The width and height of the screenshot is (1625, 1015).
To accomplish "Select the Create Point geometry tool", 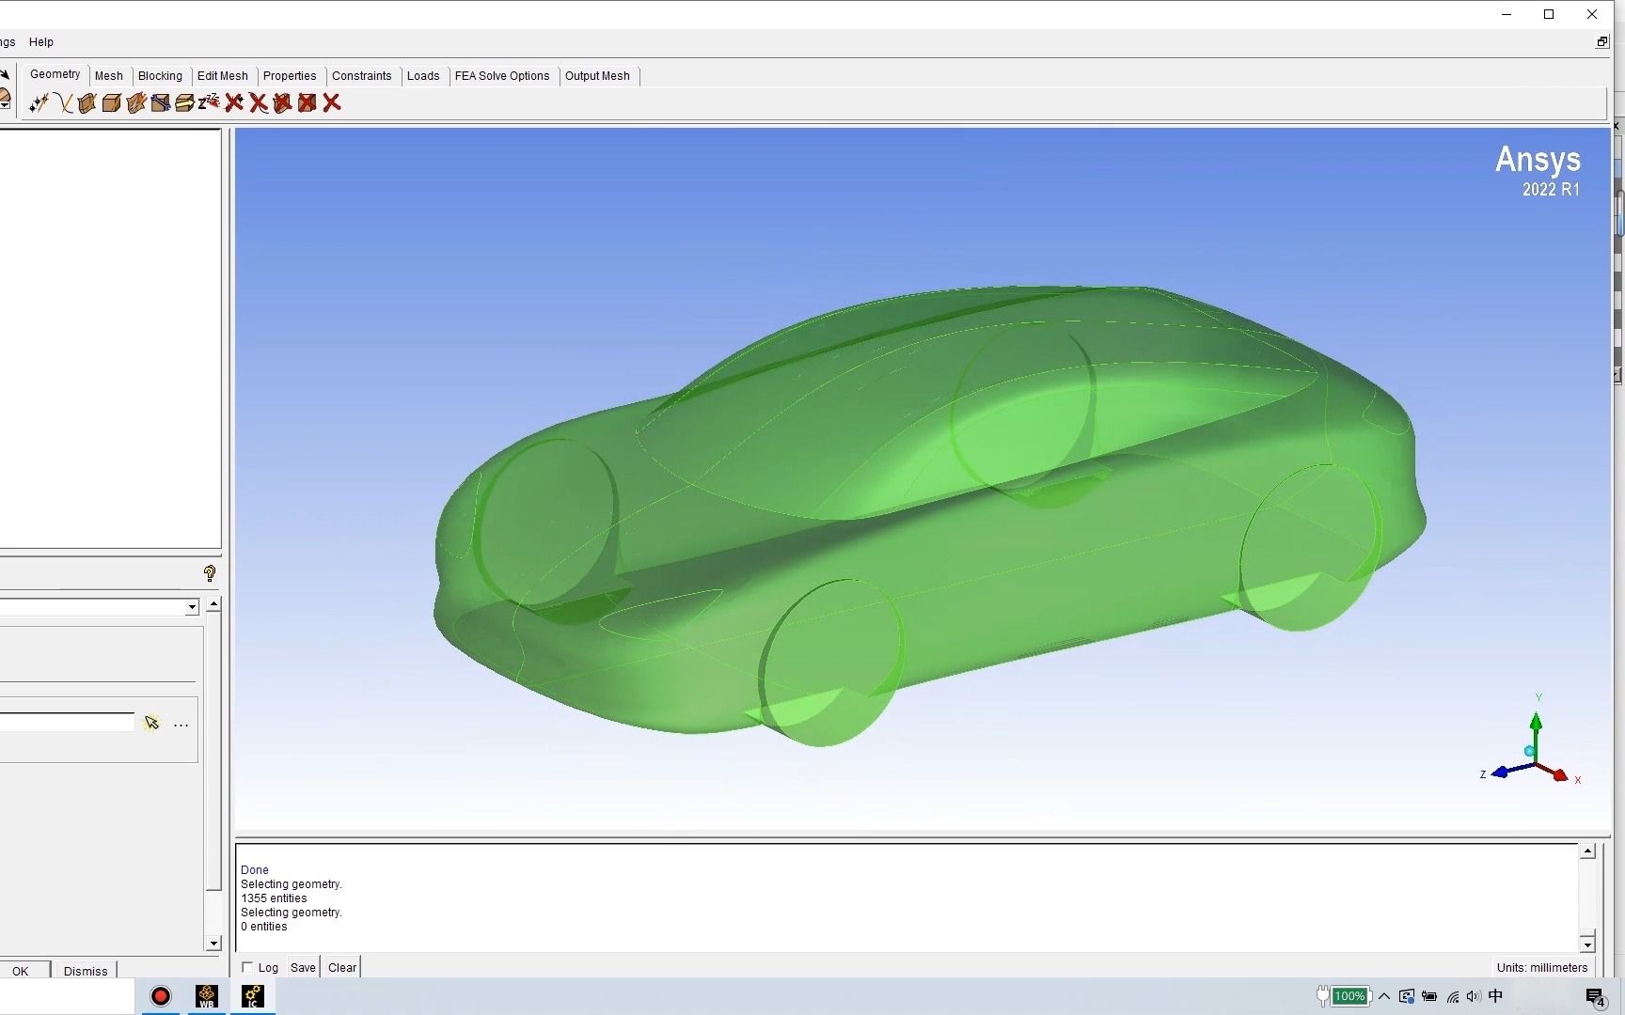I will 39,102.
